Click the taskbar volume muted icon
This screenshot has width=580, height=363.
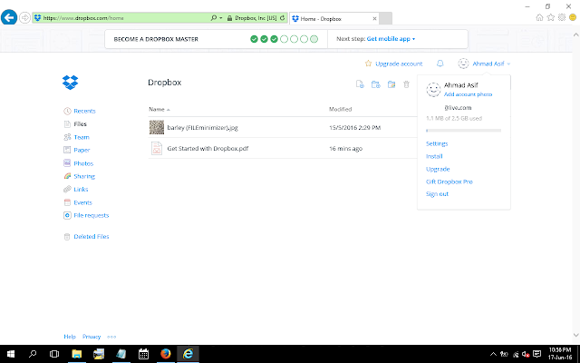(x=526, y=354)
